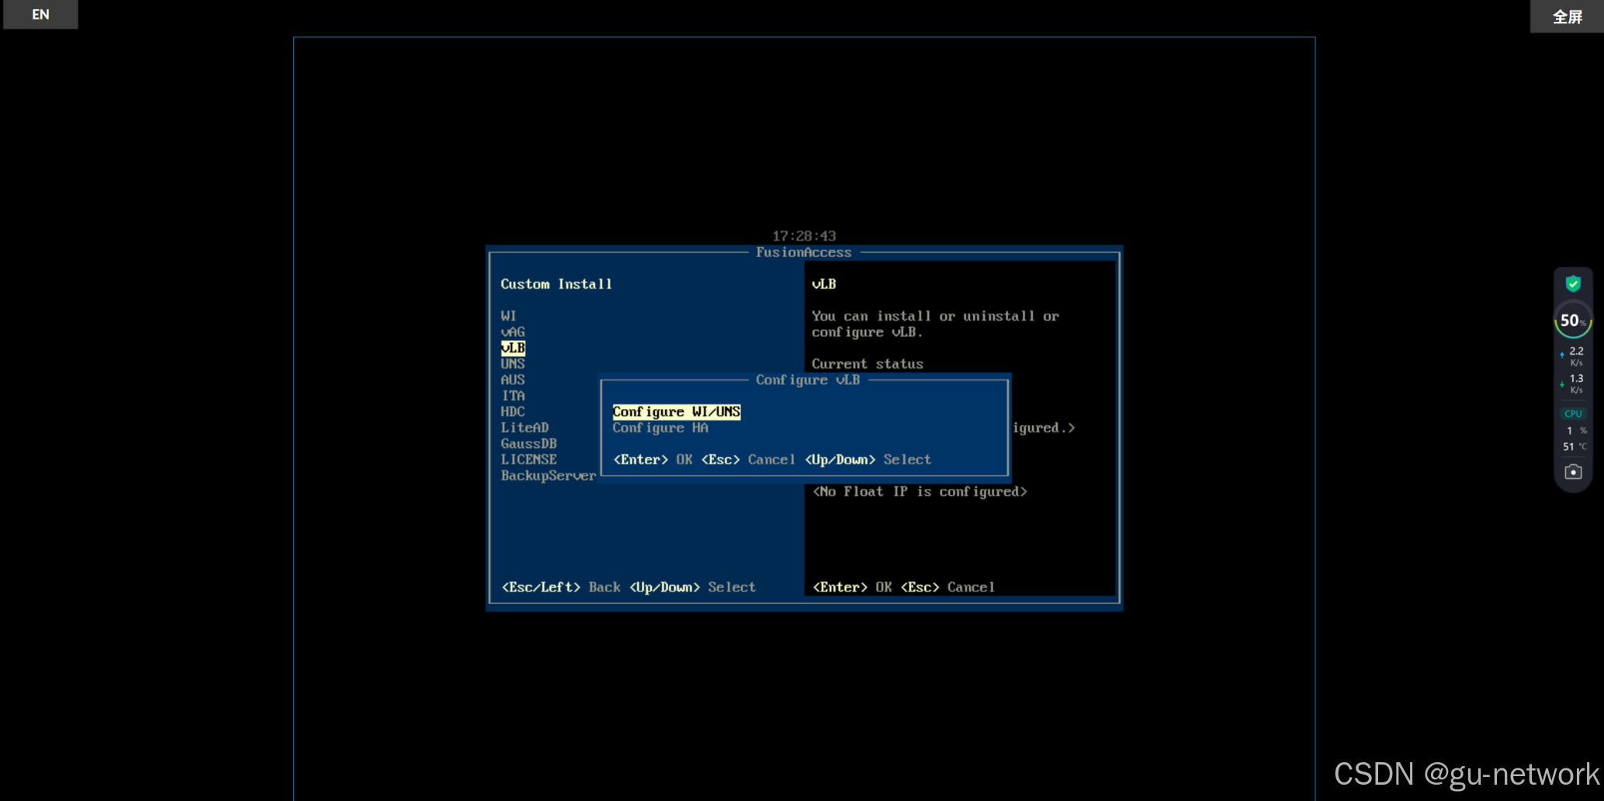Click the vLB heading in right pane
Image resolution: width=1604 pixels, height=801 pixels.
click(x=823, y=284)
